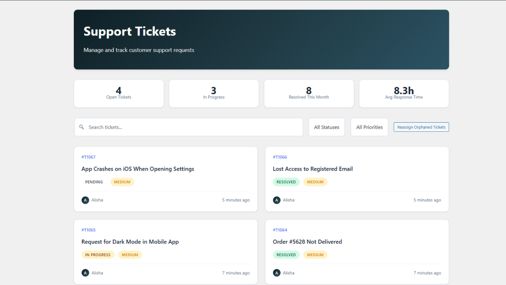
Task: Open 'Order #5628 Not Delivered' ticket
Action: tap(307, 241)
